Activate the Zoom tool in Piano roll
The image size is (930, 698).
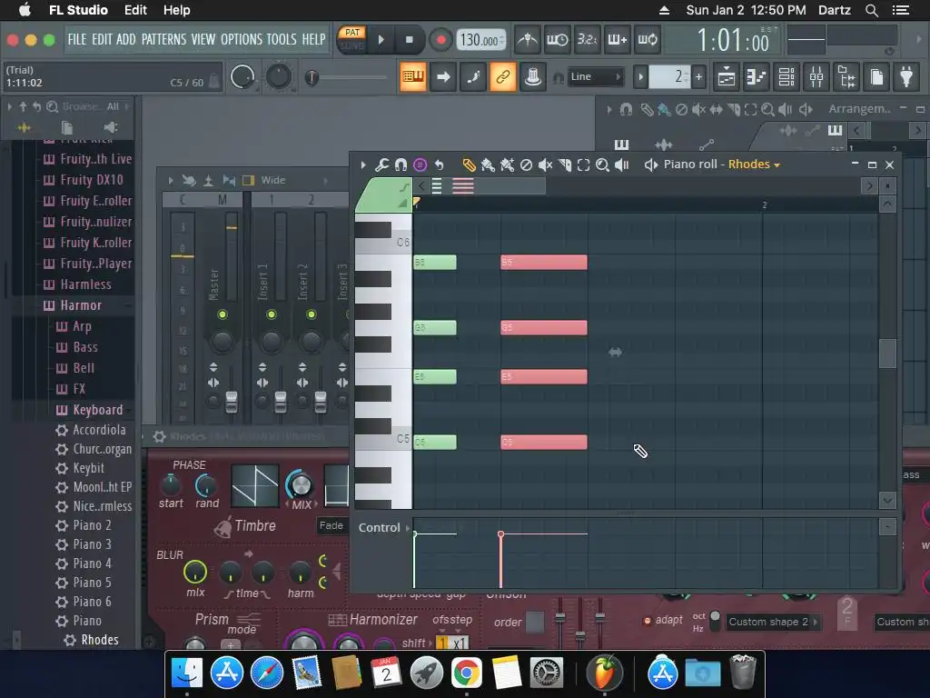pos(603,165)
